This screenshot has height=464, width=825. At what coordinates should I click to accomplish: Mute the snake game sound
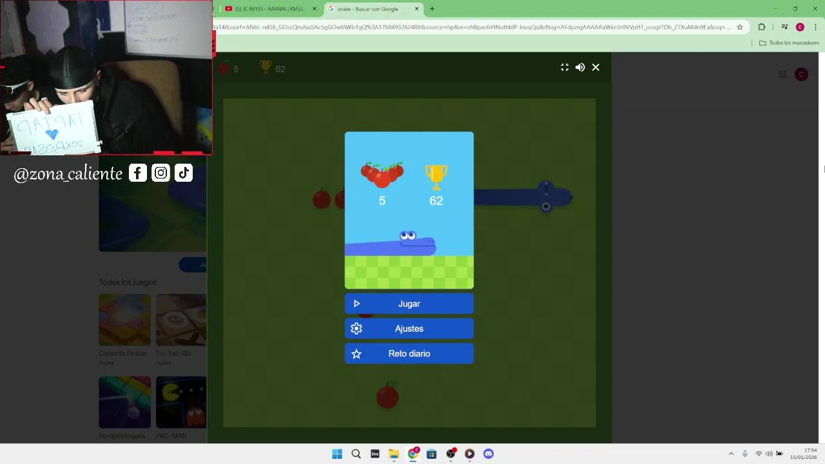[580, 67]
